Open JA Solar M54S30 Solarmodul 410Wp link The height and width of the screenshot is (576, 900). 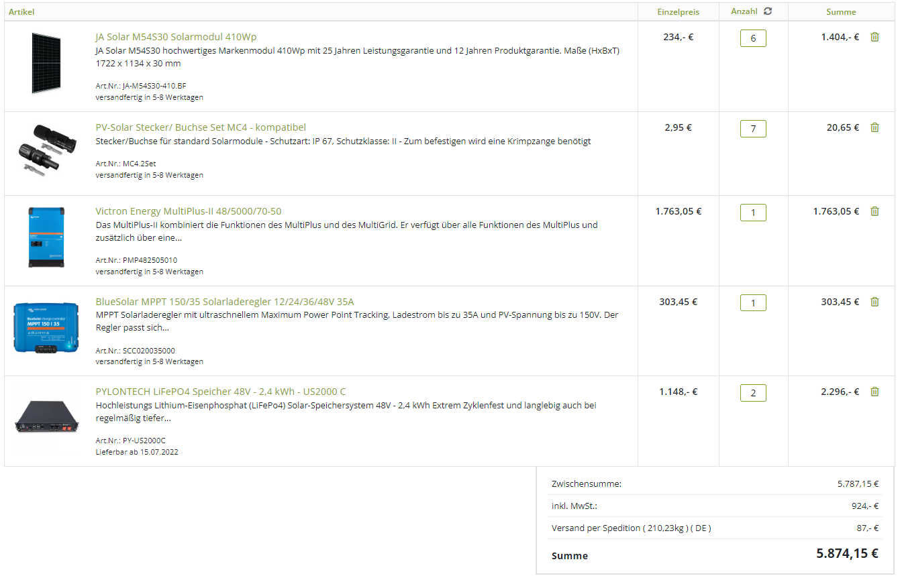click(176, 37)
